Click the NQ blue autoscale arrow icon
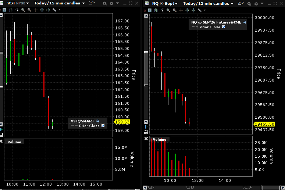The image size is (285, 190). coord(146,127)
